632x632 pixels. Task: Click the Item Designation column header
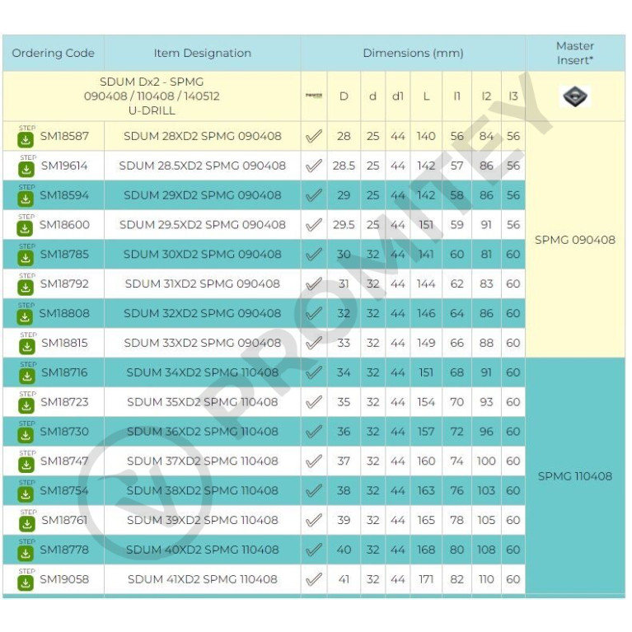(203, 54)
